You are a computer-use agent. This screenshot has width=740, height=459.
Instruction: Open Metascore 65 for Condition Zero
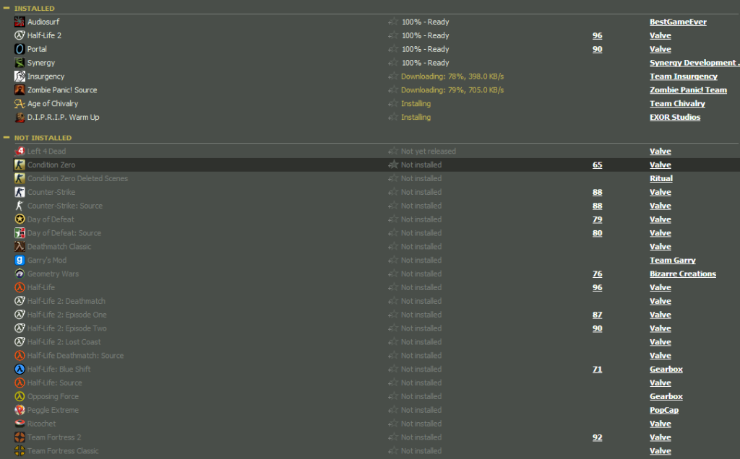(598, 165)
